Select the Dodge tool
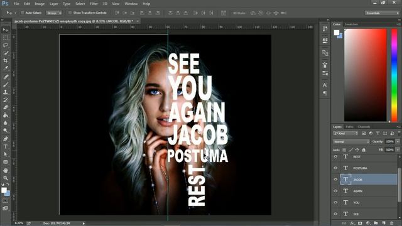Screen dimensions: 402x226 6,131
